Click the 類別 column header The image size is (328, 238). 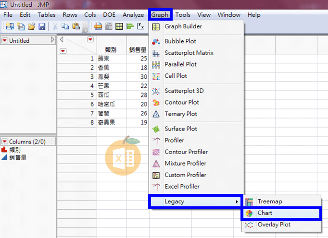tap(111, 50)
